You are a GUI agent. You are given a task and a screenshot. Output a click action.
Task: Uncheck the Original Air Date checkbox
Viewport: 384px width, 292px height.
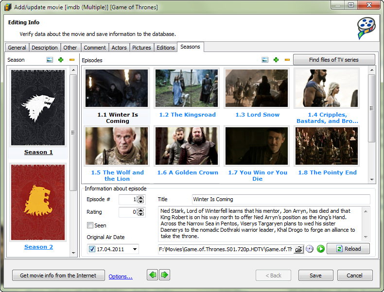(92, 249)
